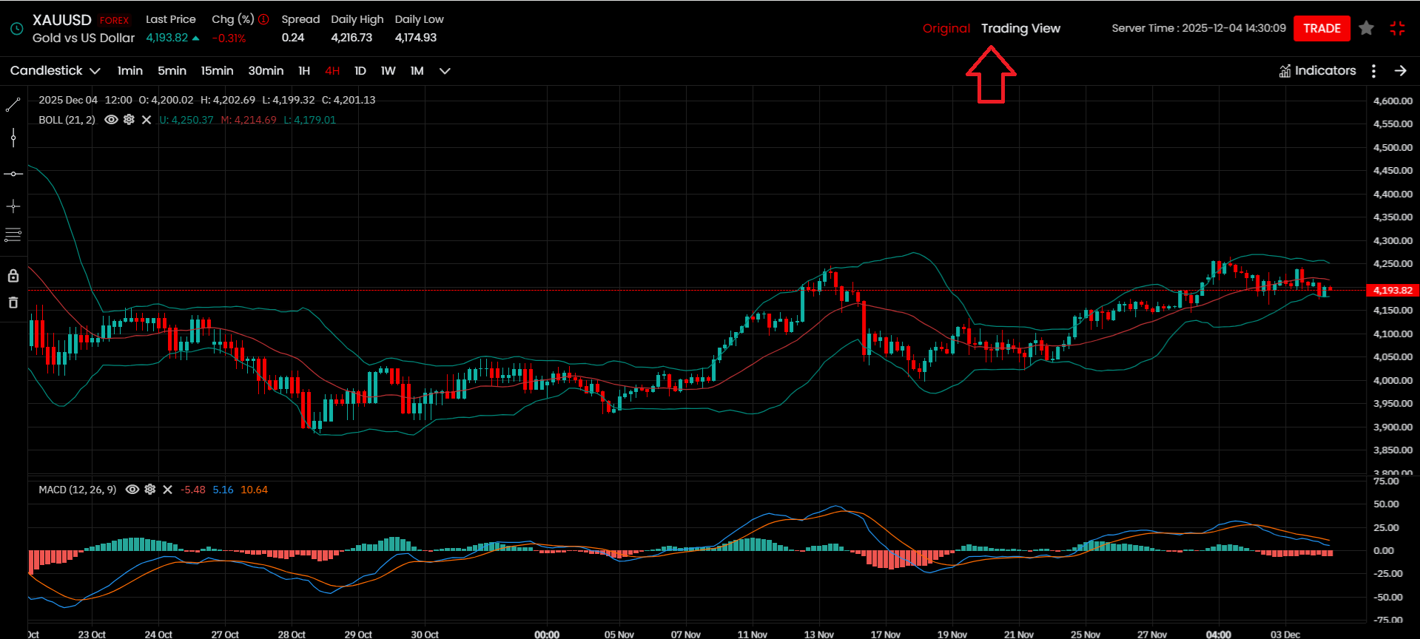Add XAUUSD to favorites with star
Viewport: 1420px width, 639px height.
[1366, 28]
